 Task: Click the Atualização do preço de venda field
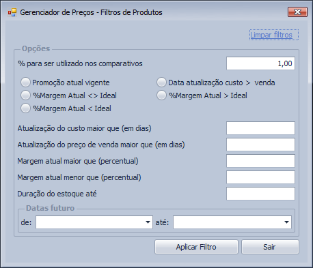pyautogui.click(x=260, y=145)
